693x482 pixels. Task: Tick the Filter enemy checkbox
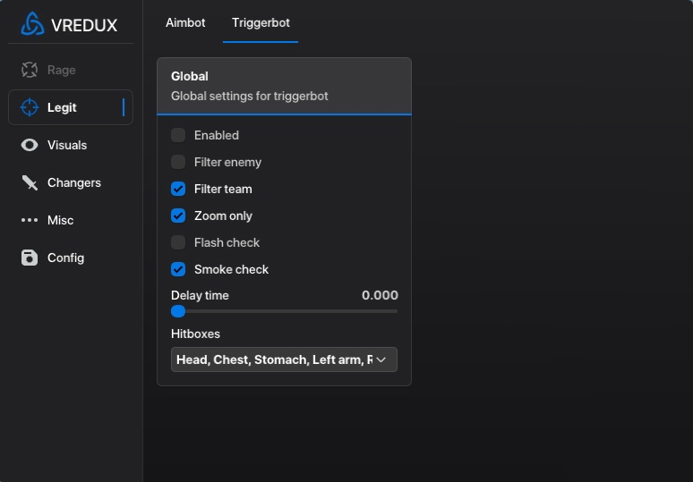pos(178,162)
